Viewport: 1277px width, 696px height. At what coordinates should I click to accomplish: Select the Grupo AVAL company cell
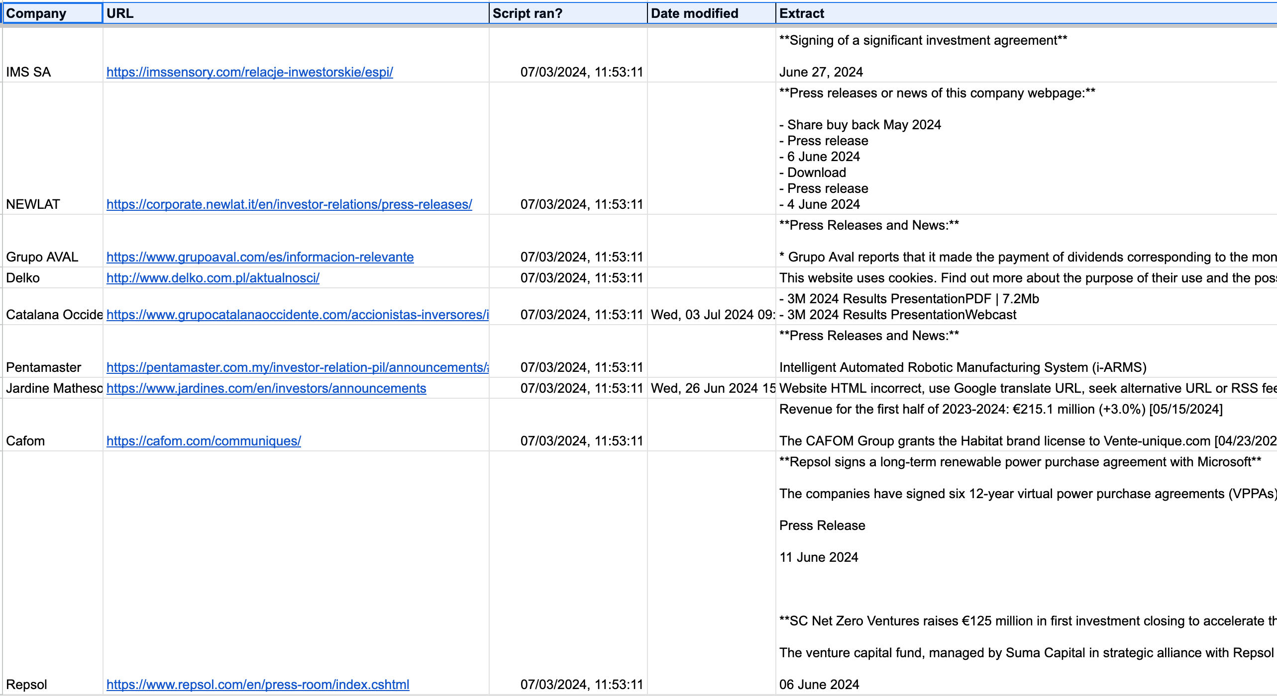[52, 241]
